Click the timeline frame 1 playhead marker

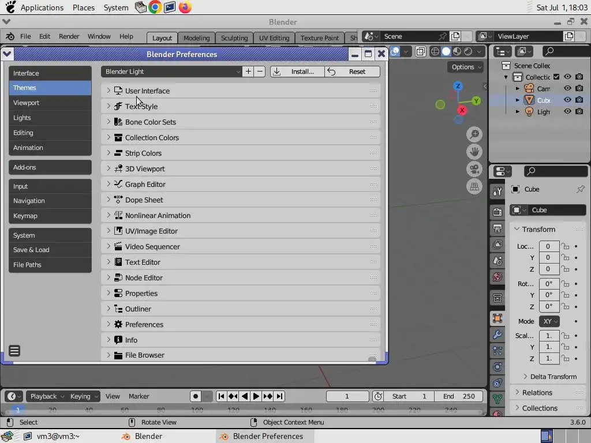point(18,410)
